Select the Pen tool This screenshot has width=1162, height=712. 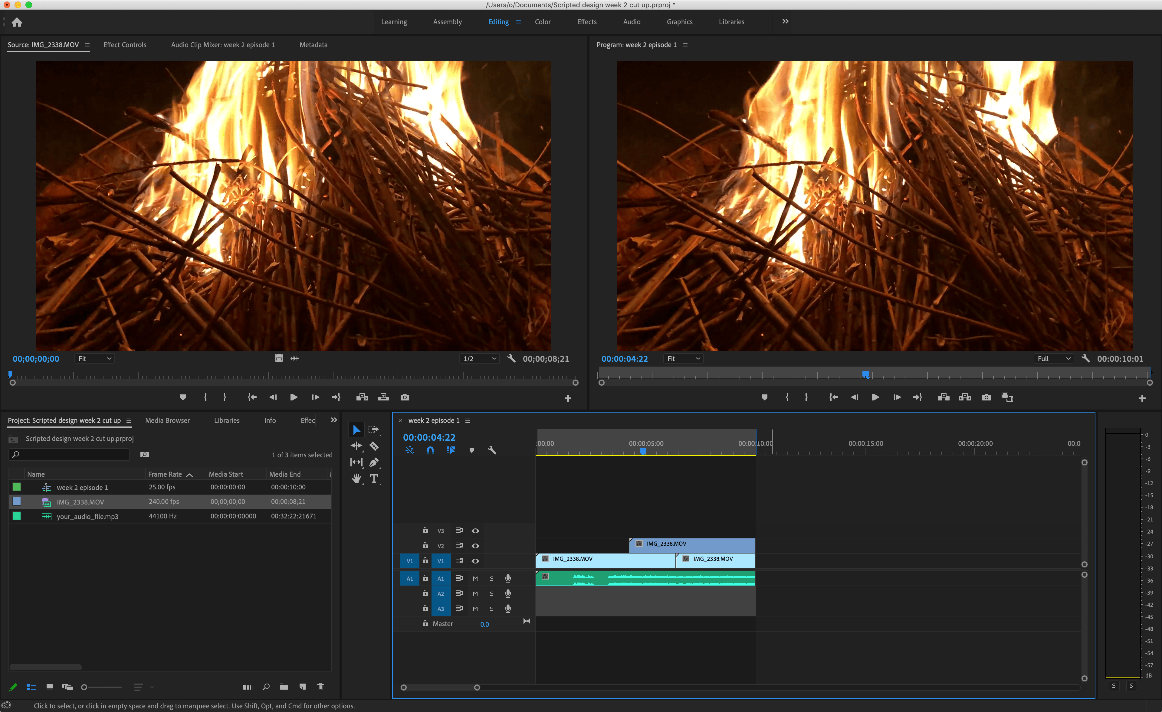pyautogui.click(x=373, y=462)
